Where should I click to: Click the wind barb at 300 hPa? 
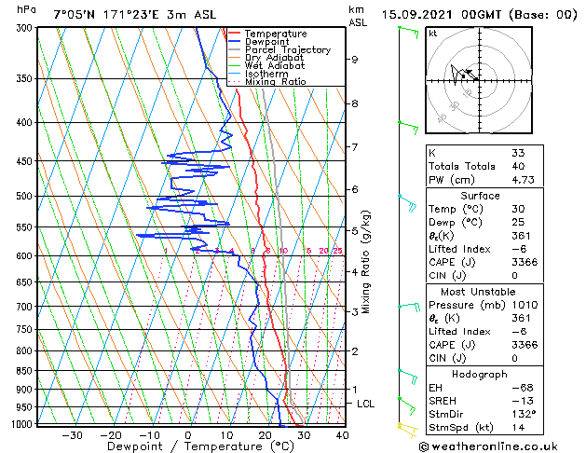409,32
